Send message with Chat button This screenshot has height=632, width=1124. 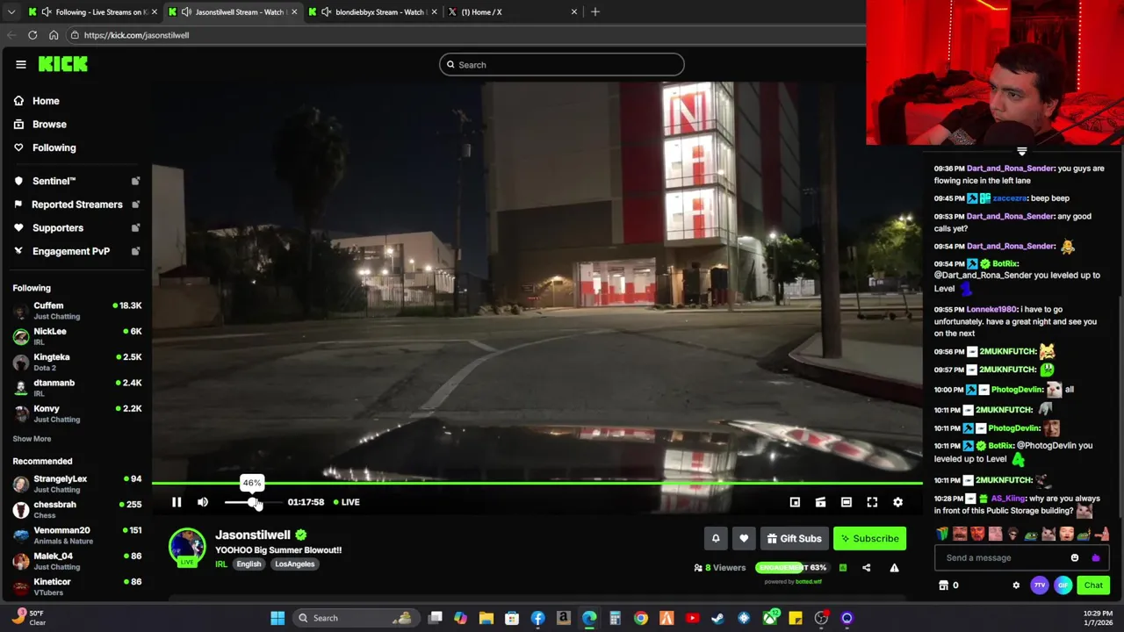coord(1093,585)
